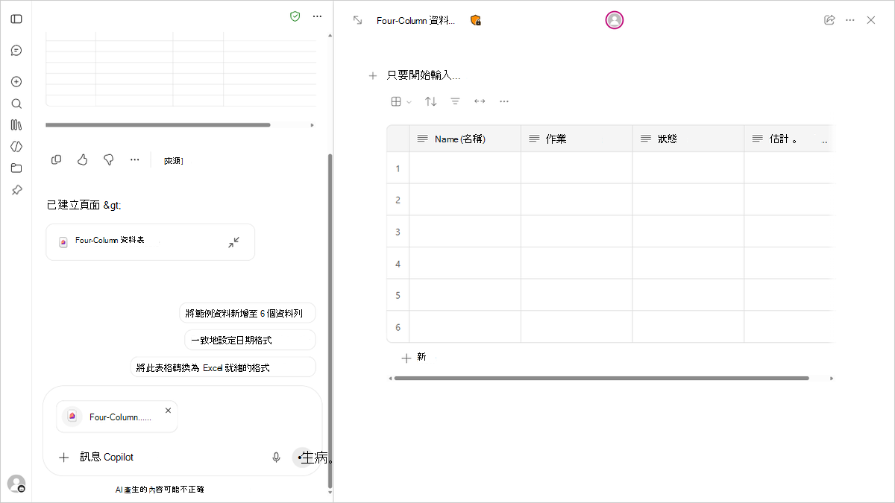895x503 pixels.
Task: Choose suggestion 將範例資料新增至 6 個資料列
Action: point(247,313)
